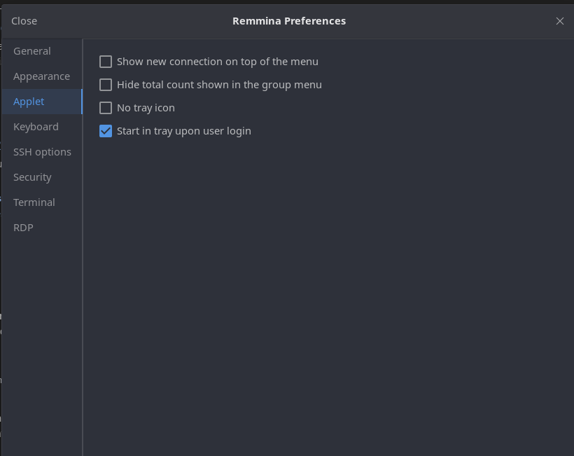Screen dimensions: 574x456
Task: Click the 'Hide total count shown in the group menu' text
Action: coord(219,85)
